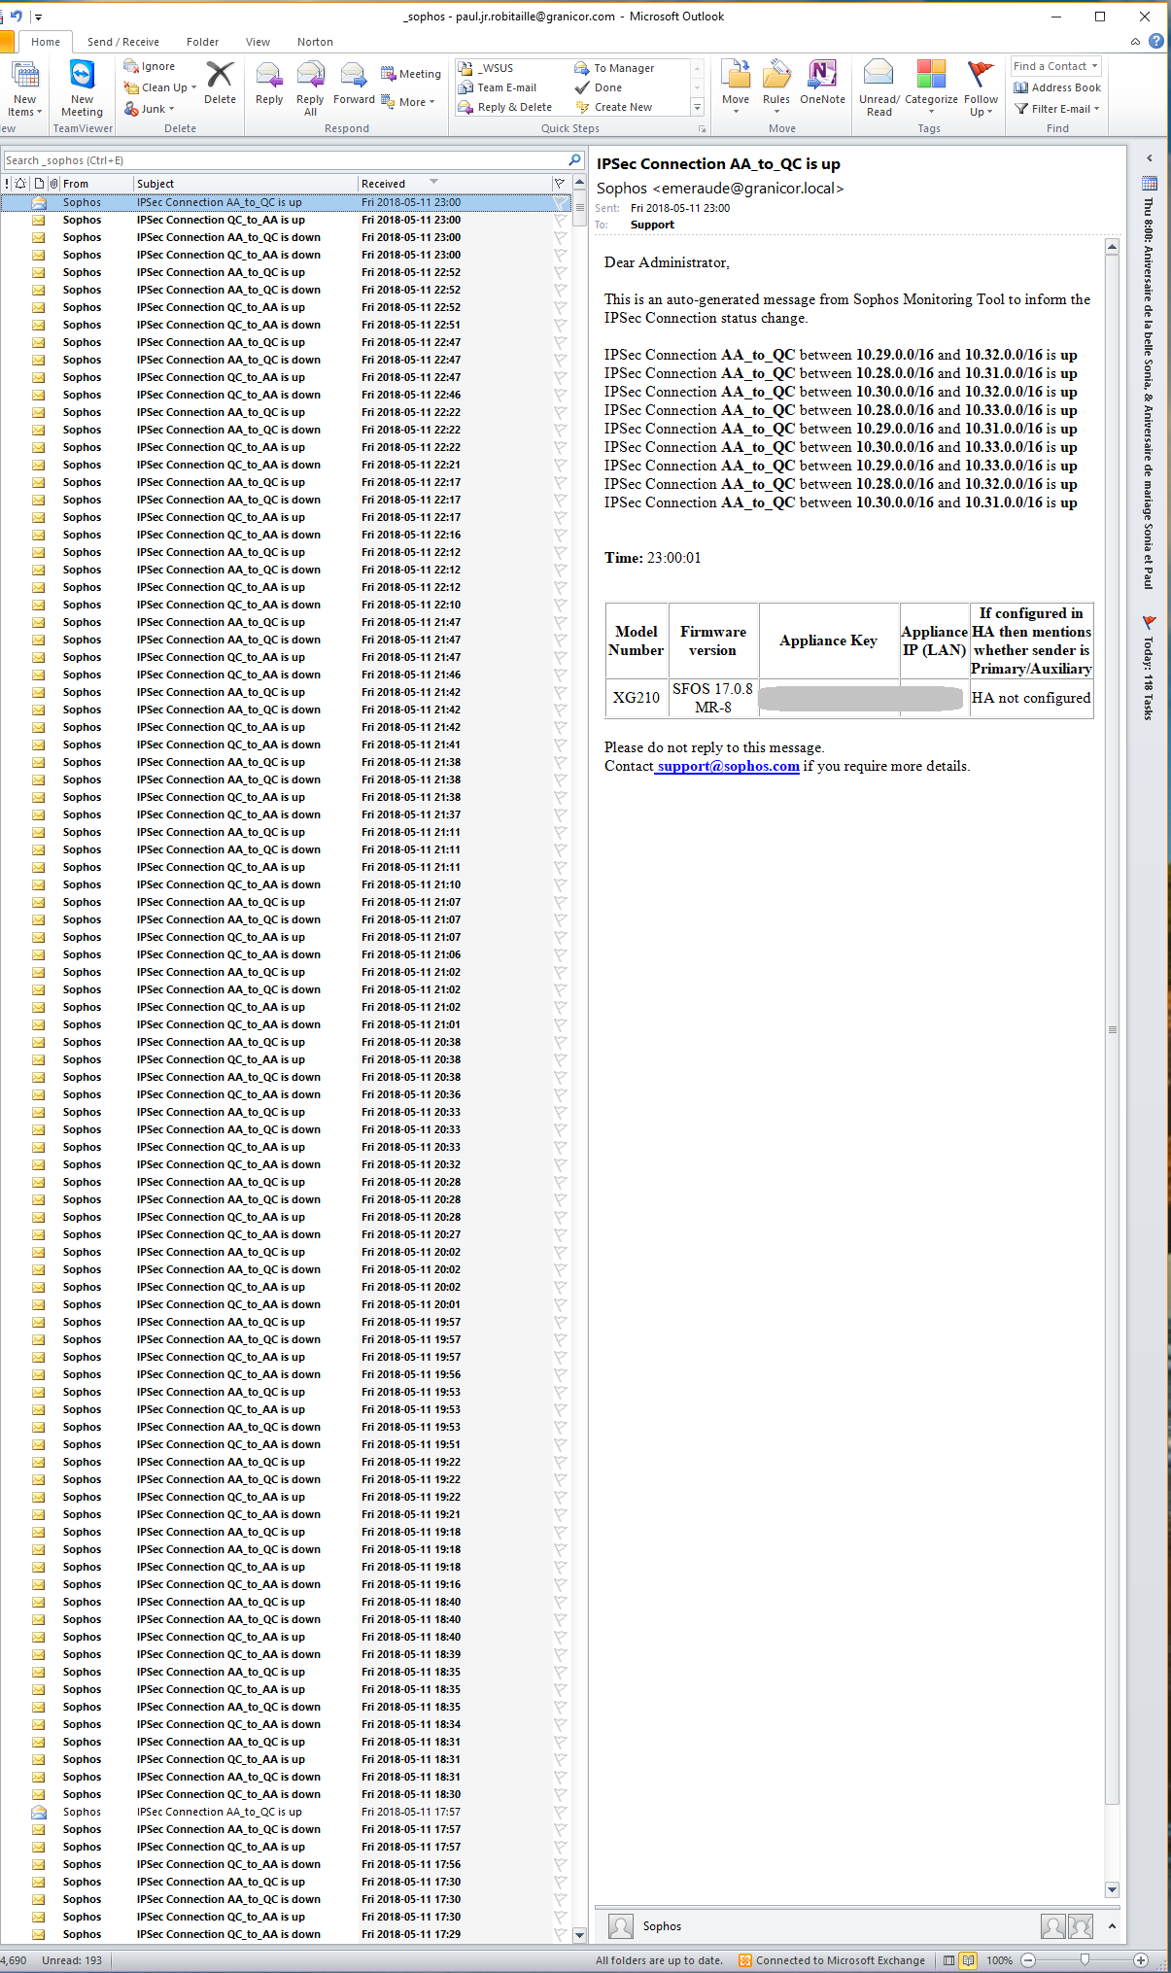Flag the 19:51 'QC_to_AA is down' message
The height and width of the screenshot is (1973, 1171).
click(560, 1445)
